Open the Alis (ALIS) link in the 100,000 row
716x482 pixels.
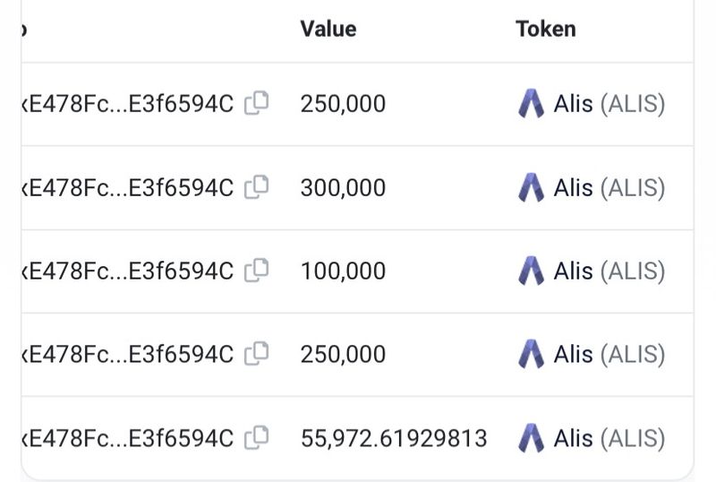pos(609,271)
